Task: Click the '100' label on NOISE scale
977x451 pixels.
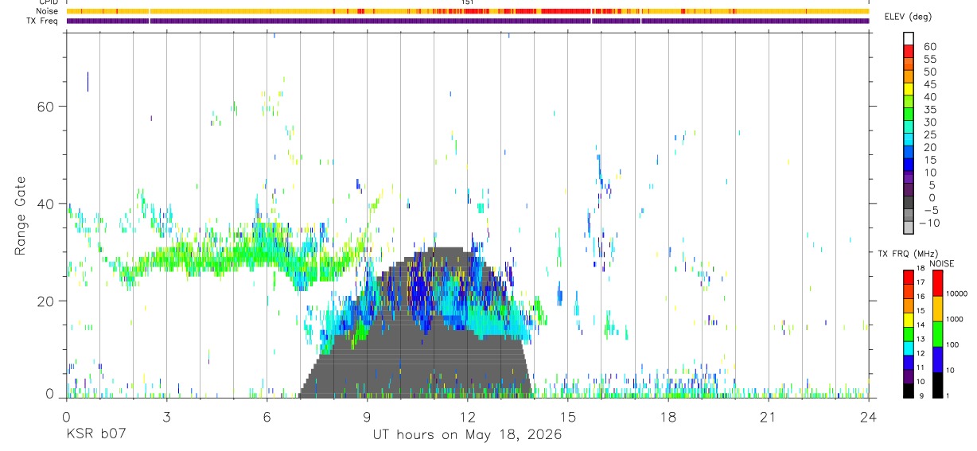Action: coord(955,344)
